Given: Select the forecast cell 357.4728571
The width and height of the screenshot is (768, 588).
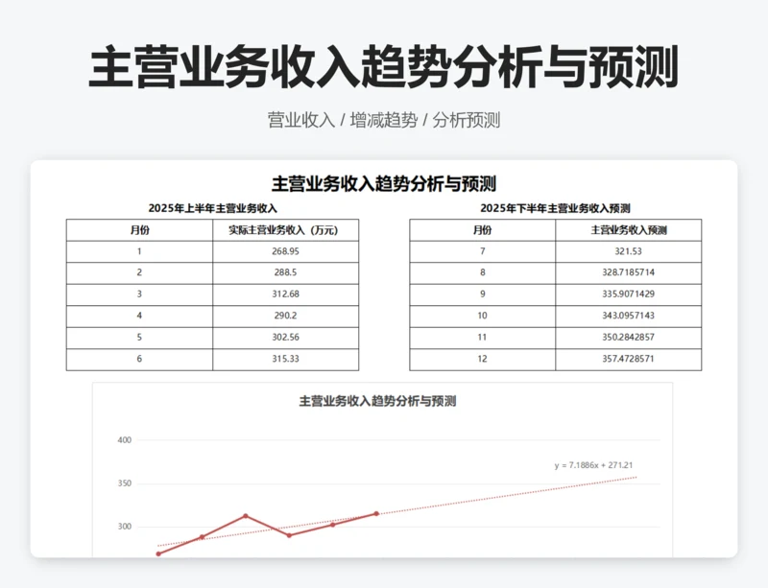Looking at the screenshot, I should (629, 359).
